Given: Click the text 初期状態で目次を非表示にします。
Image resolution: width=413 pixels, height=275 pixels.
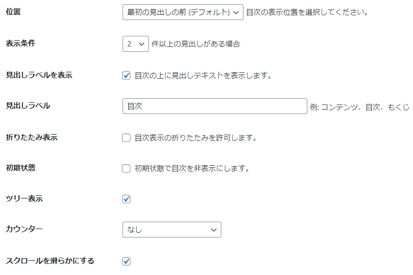Looking at the screenshot, I should [x=192, y=169].
